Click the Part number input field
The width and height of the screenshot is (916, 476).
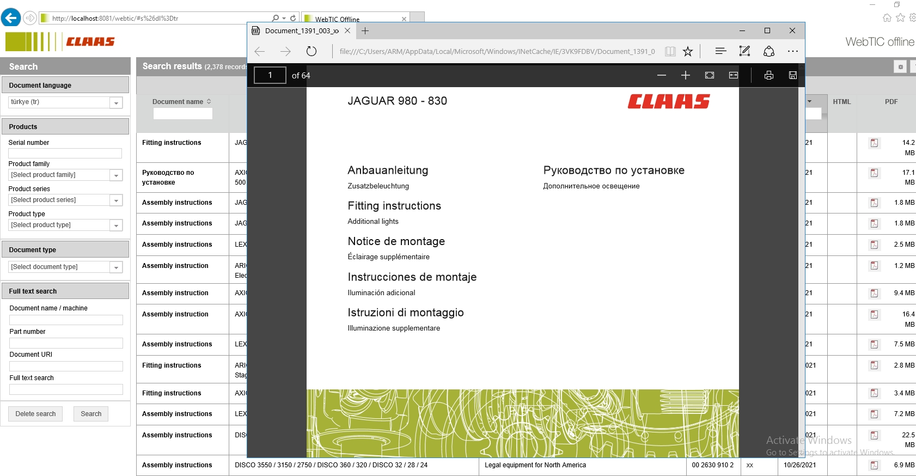tap(66, 343)
